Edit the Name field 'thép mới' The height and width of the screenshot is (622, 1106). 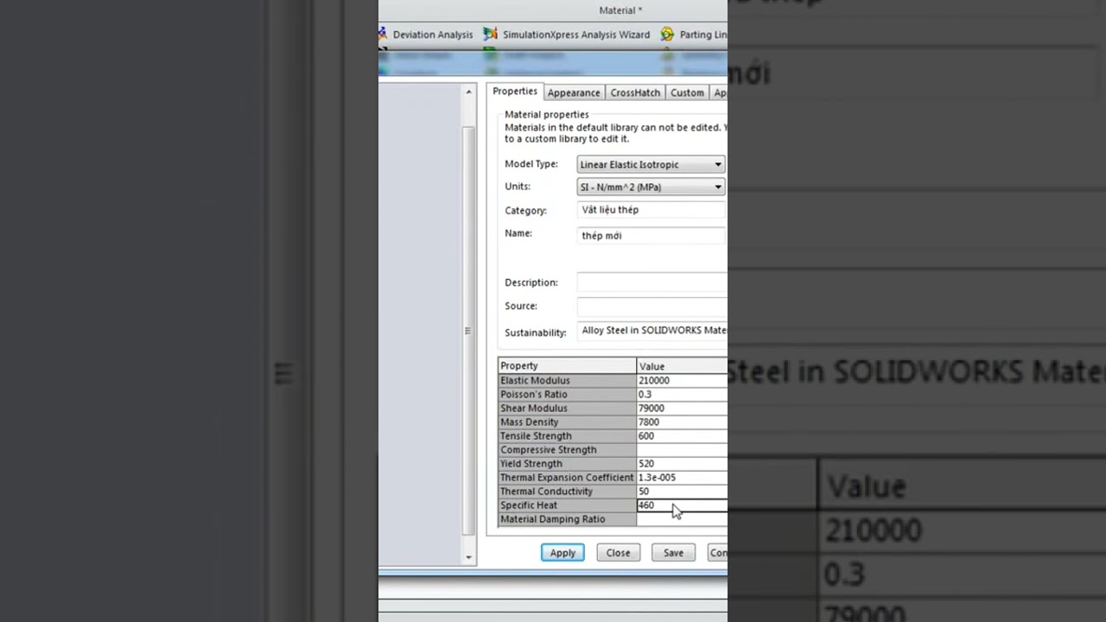coord(652,236)
